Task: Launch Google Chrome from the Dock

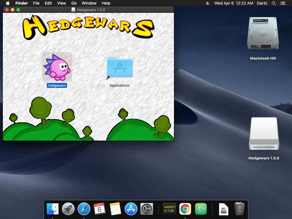Action: [x=185, y=209]
